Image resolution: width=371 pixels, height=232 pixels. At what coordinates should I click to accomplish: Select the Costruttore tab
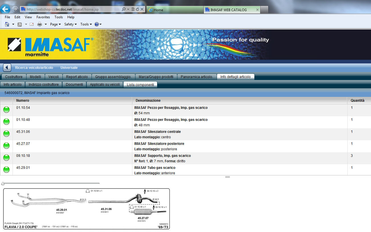(x=14, y=77)
